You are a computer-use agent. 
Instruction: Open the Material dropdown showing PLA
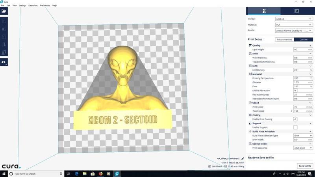tap(294, 25)
